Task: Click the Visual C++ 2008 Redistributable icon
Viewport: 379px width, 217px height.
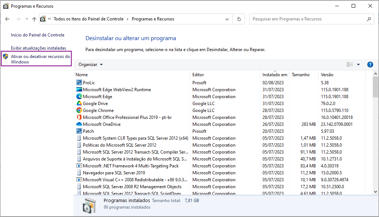Action: coord(79,179)
